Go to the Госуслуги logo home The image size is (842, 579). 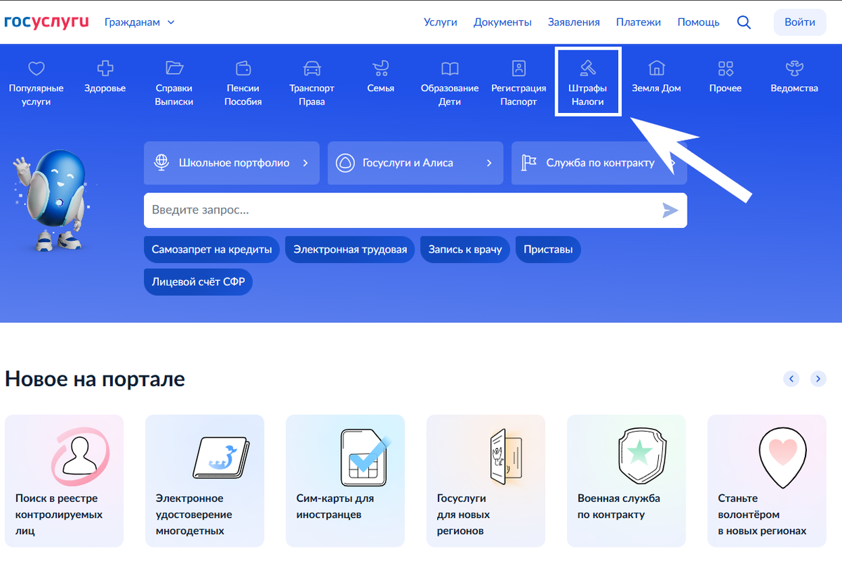point(46,22)
